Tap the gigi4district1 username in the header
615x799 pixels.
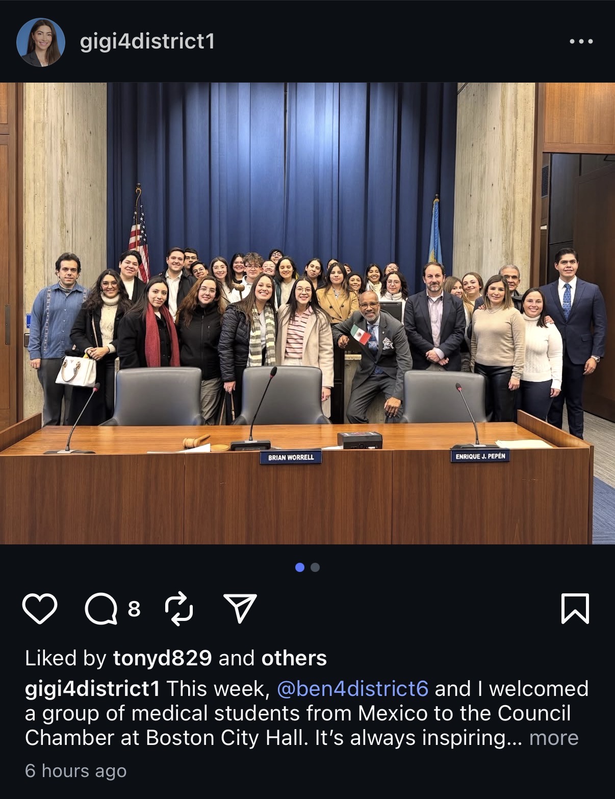(147, 42)
